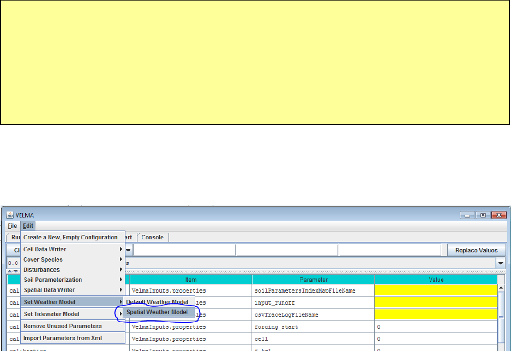Open the Cover Species submenu
Screen dimensions: 511x351
click(x=73, y=259)
